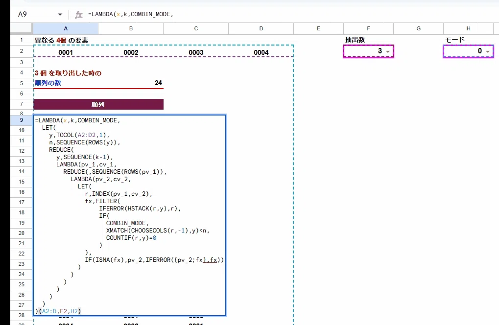The width and height of the screenshot is (499, 325).
Task: Click cell containing 0002
Action: coord(131,52)
